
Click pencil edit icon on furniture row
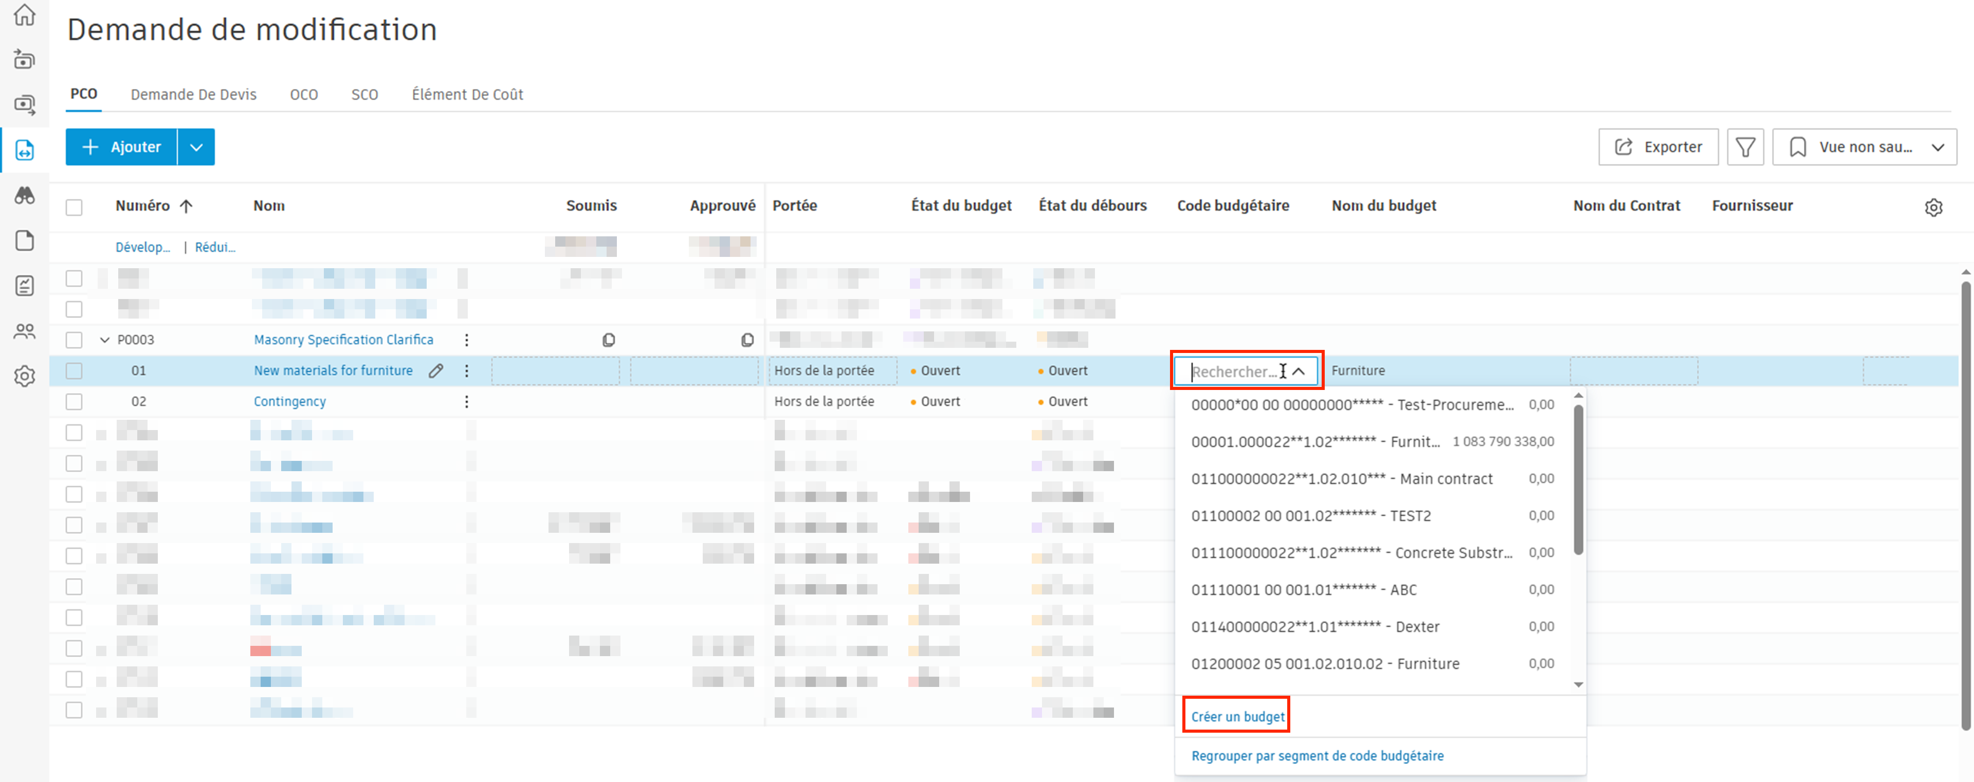click(436, 370)
